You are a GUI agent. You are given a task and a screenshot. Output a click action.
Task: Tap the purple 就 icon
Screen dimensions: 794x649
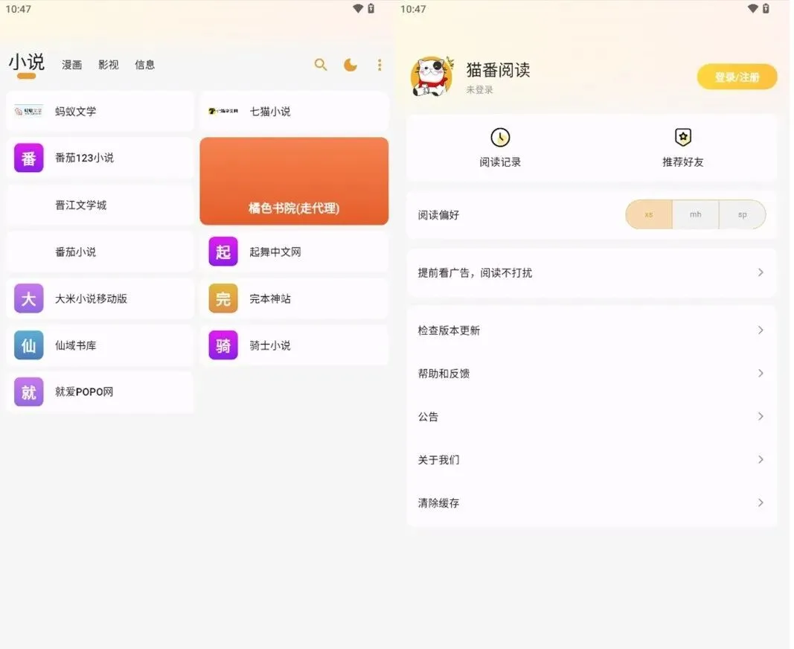click(x=28, y=391)
